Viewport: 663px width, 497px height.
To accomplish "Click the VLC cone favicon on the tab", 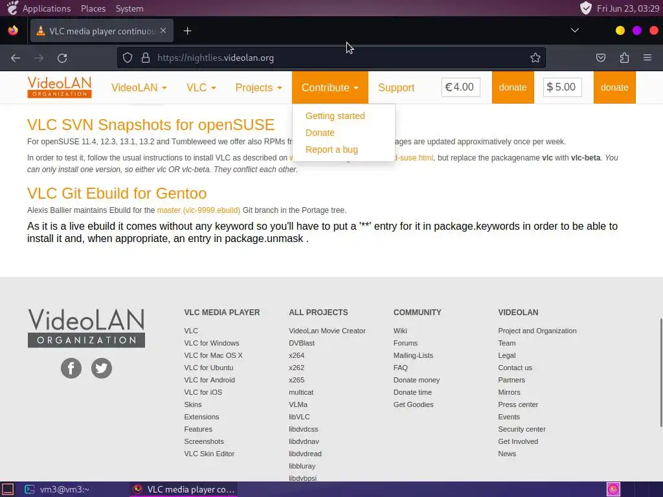I will pos(41,31).
